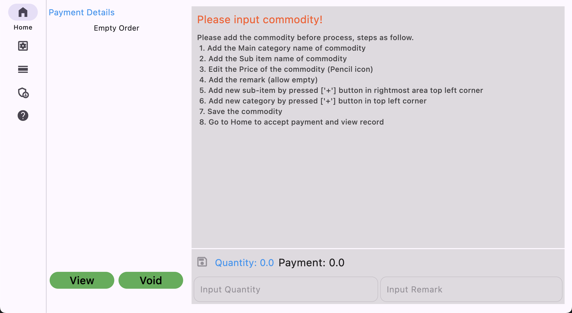Click the Home navigation icon

click(23, 12)
